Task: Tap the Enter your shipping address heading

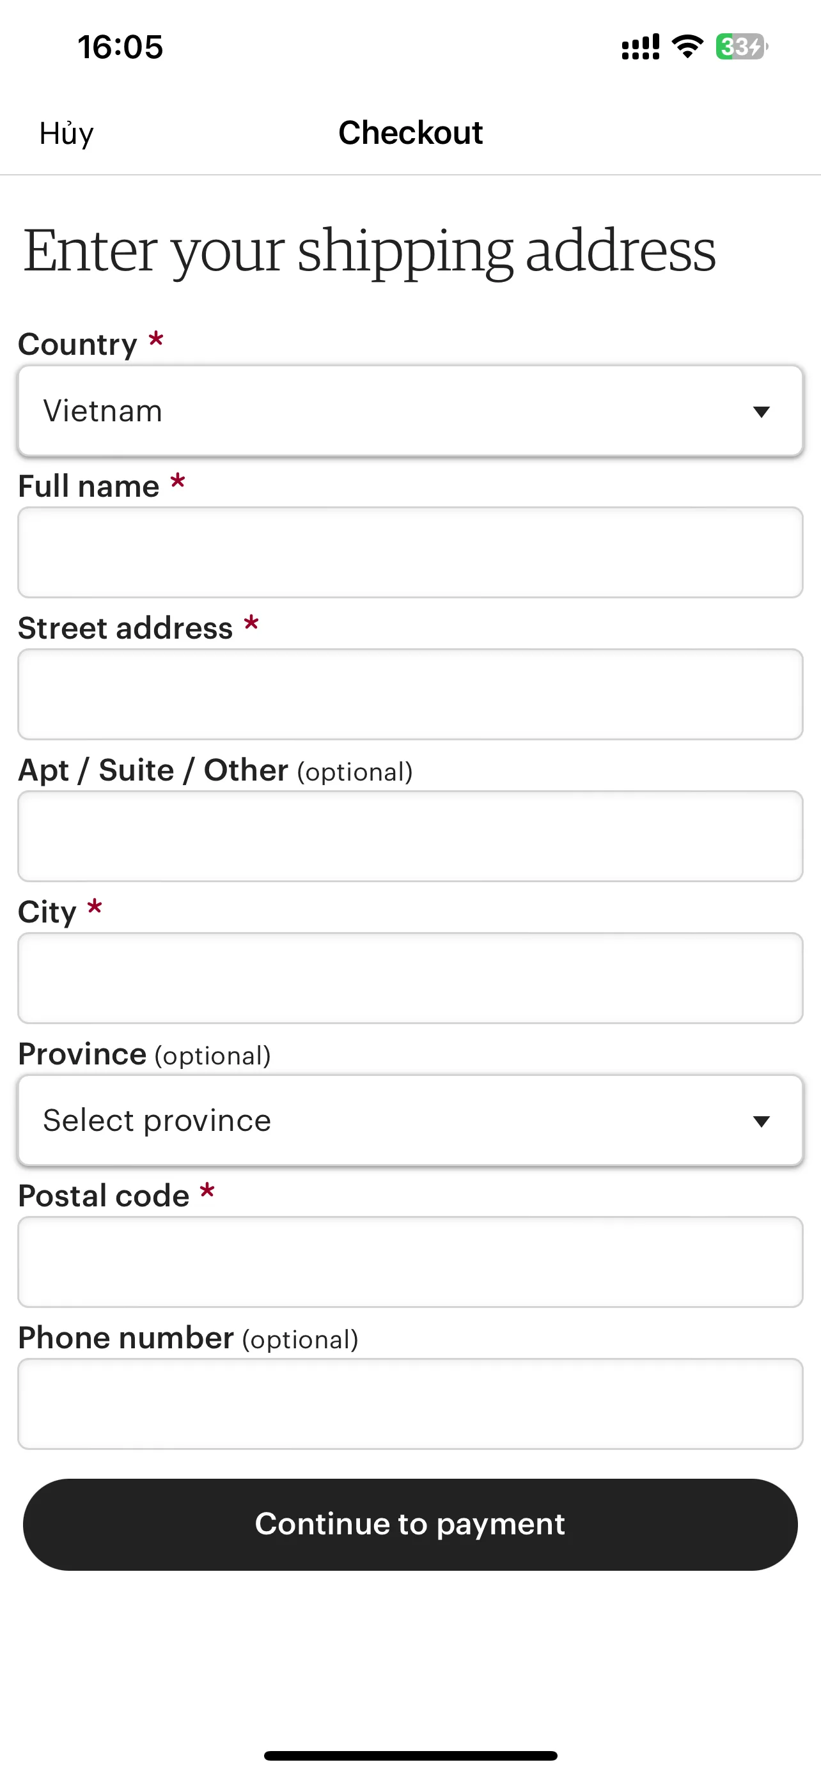Action: coord(370,252)
